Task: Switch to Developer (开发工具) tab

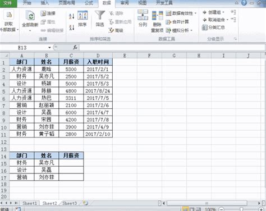Action: pyautogui.click(x=164, y=3)
